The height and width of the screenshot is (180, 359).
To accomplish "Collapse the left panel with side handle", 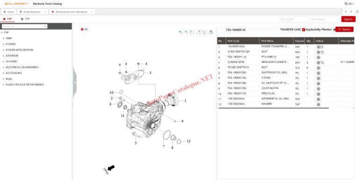I will (x=75, y=83).
